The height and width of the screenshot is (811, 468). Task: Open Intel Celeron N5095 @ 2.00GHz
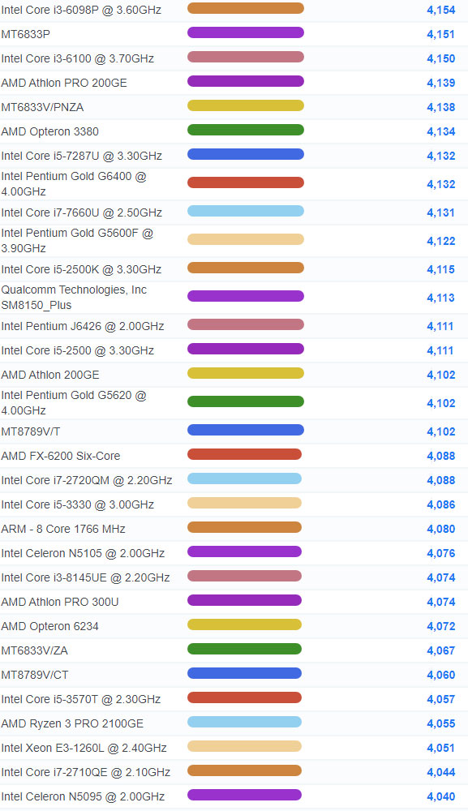(83, 796)
